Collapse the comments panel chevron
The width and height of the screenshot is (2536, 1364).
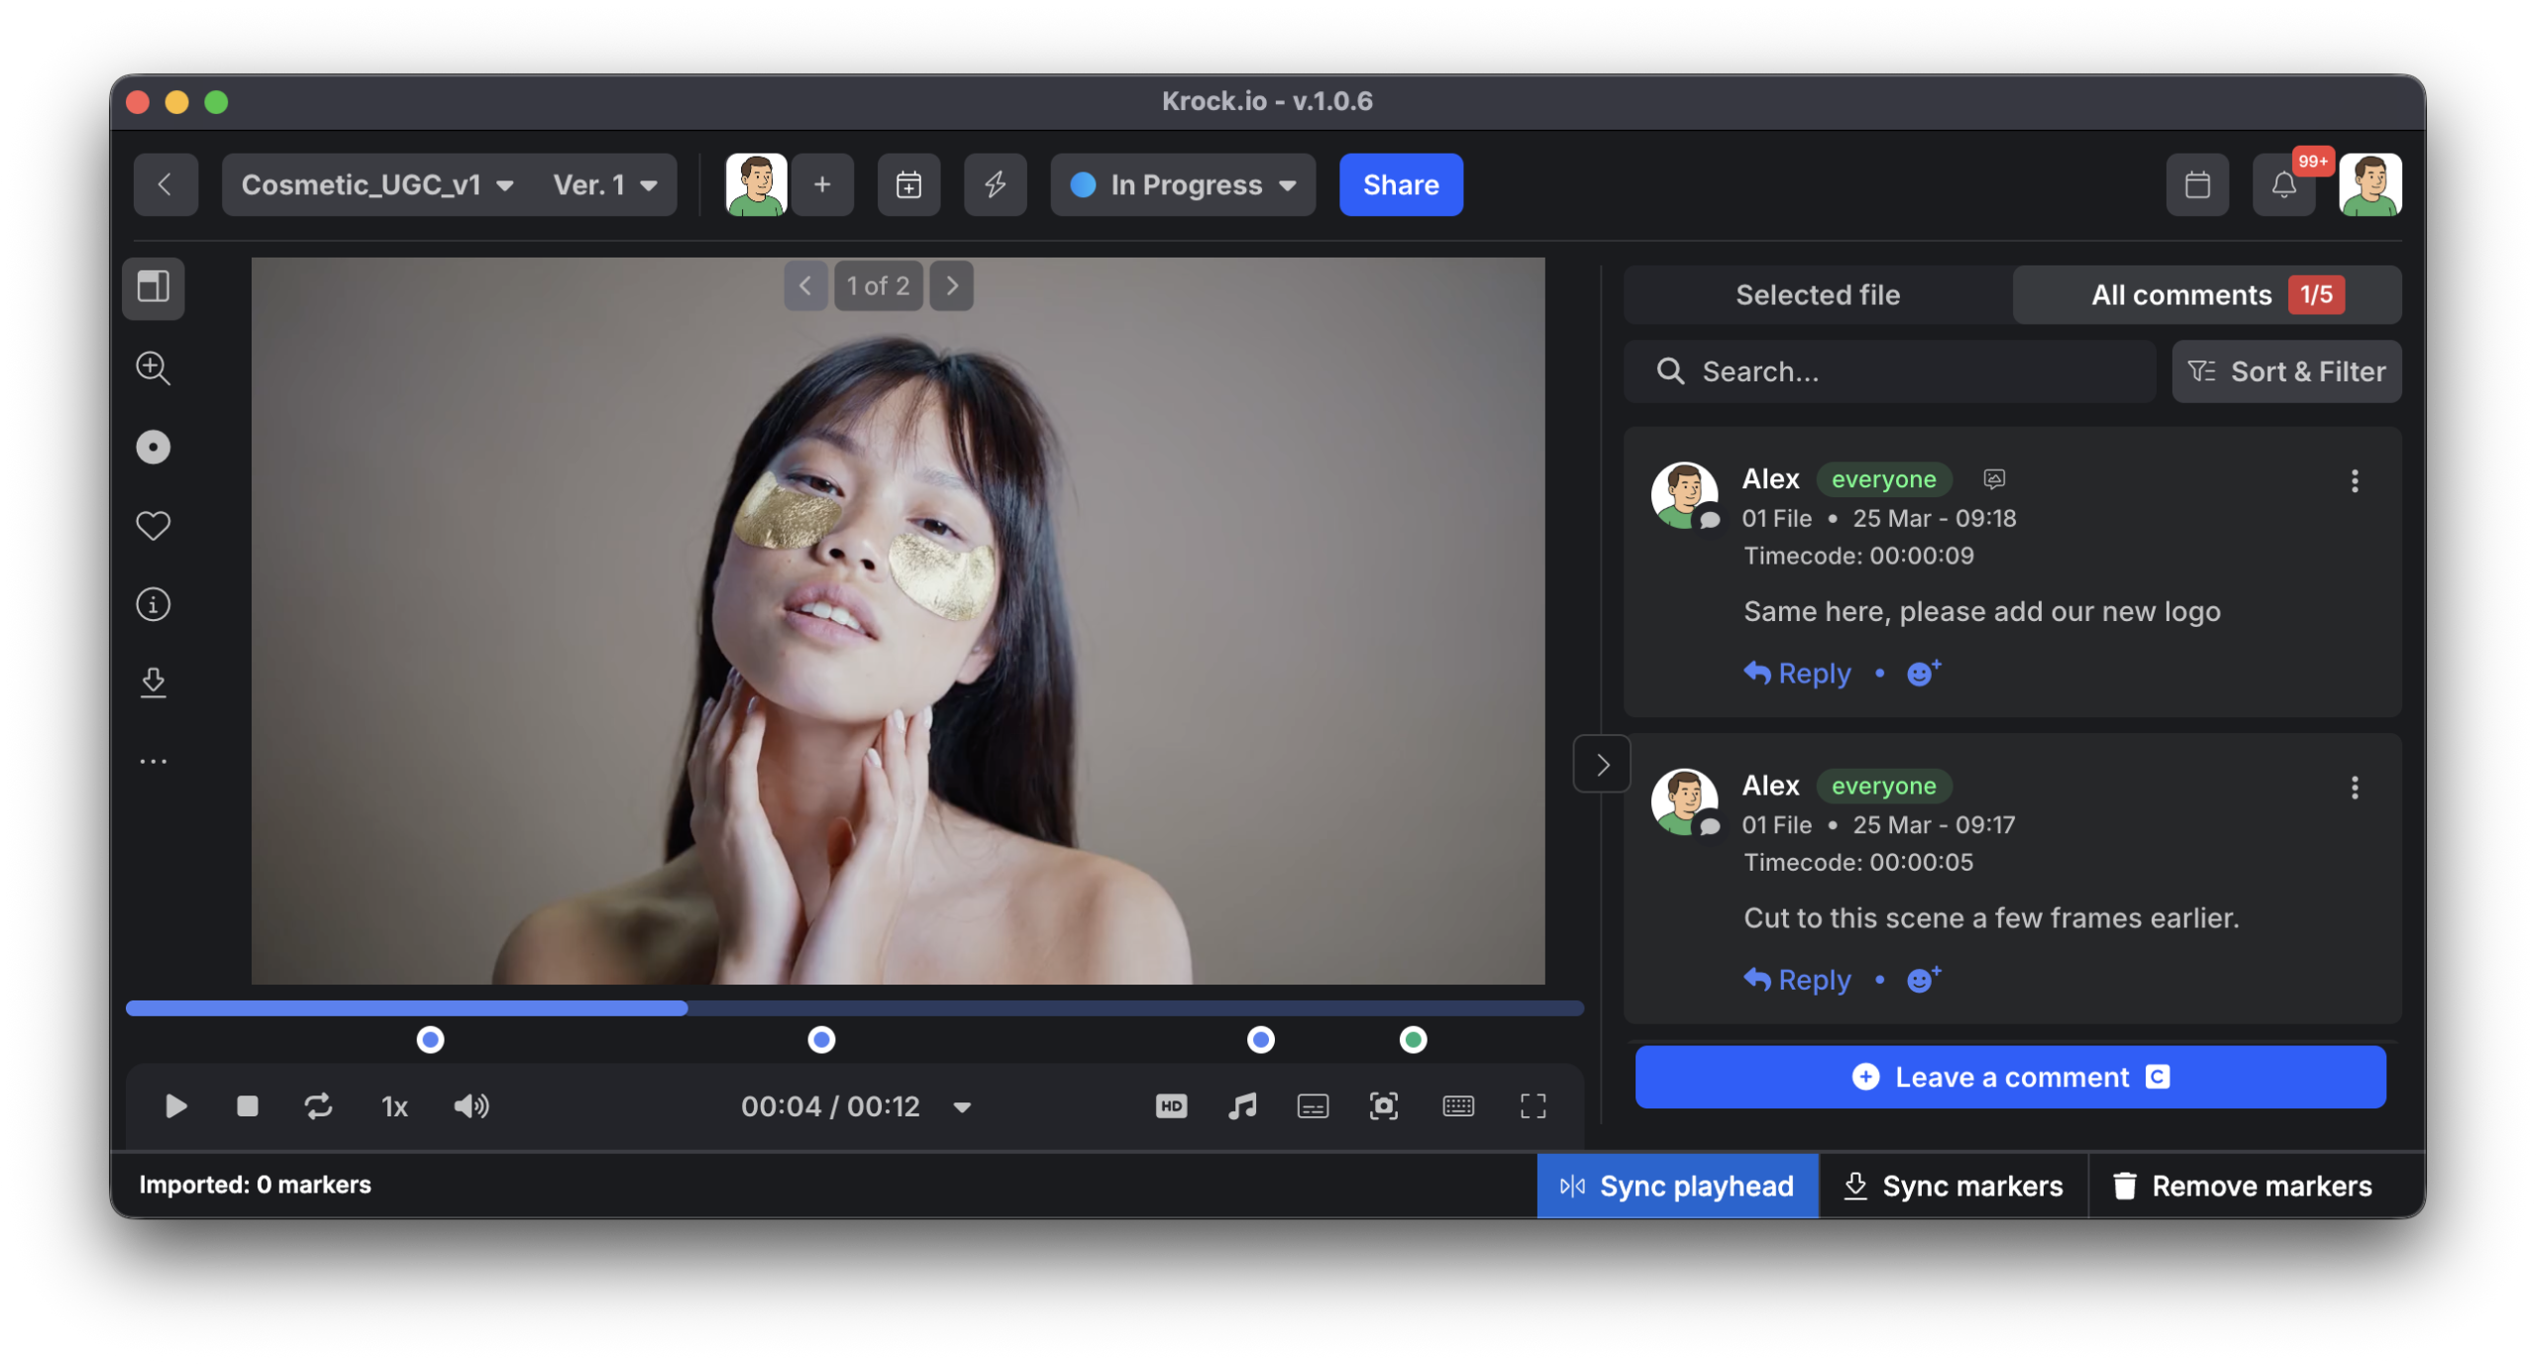point(1601,764)
